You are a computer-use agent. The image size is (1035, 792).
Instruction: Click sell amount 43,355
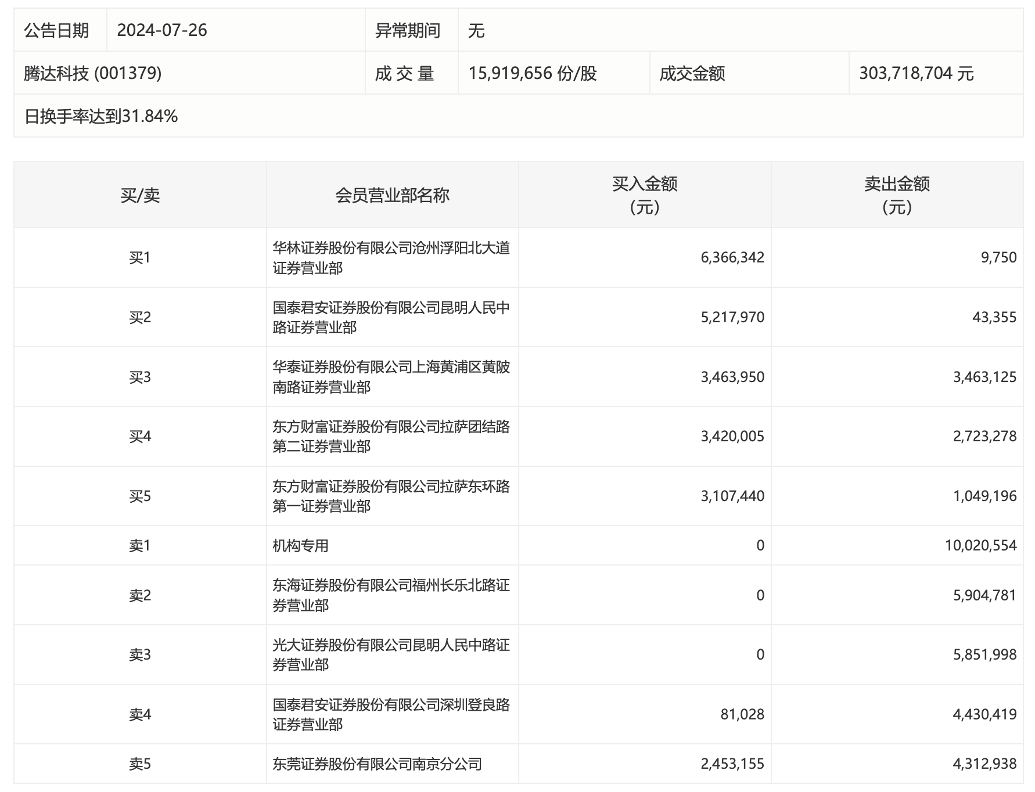click(994, 317)
